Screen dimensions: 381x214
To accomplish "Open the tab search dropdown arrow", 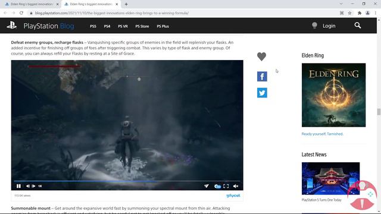I will (x=341, y=4).
